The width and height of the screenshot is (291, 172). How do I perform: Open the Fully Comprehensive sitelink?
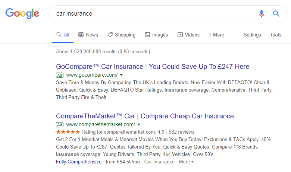pyautogui.click(x=79, y=162)
